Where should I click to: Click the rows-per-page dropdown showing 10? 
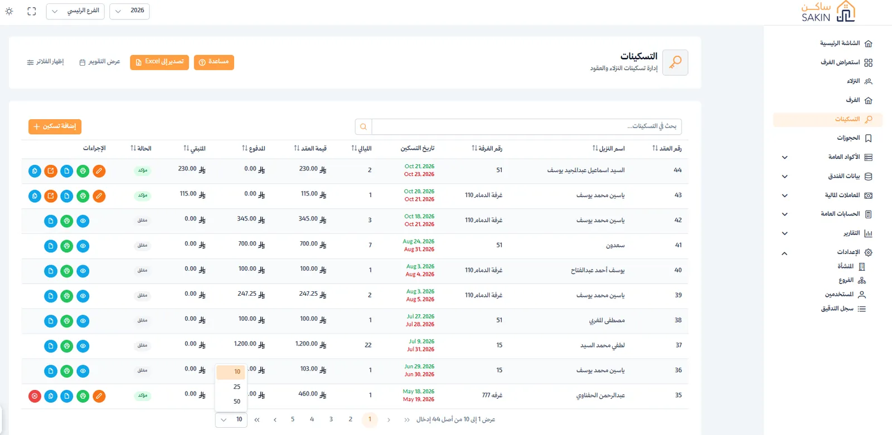(231, 420)
